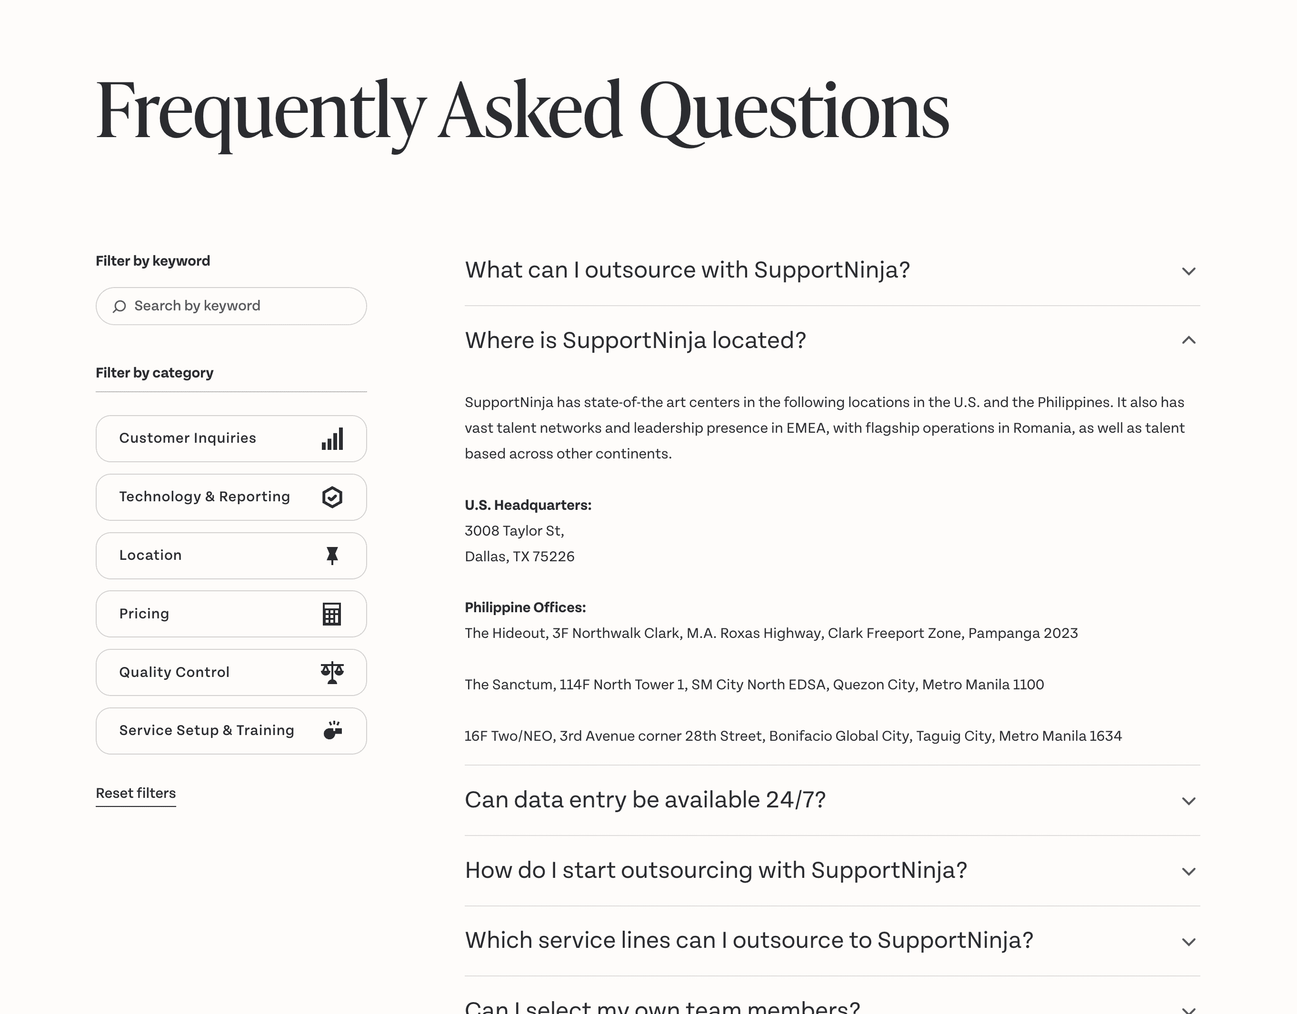Click the bar chart icon beside Customer Inquiries

pos(332,439)
